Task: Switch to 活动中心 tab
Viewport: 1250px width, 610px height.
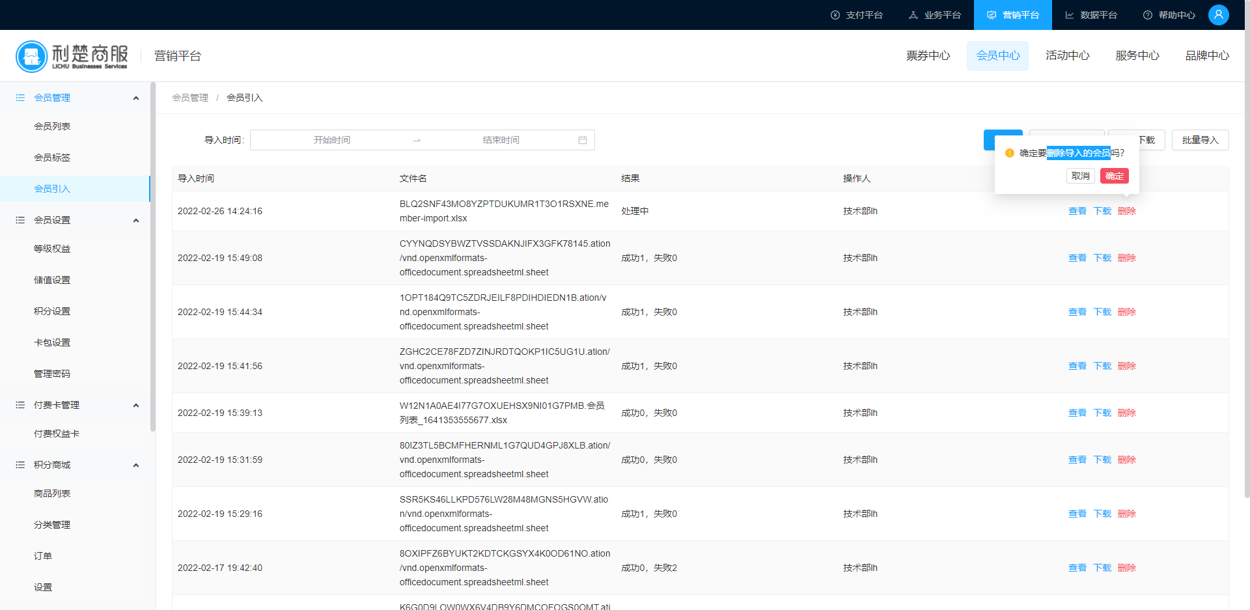Action: tap(1068, 56)
